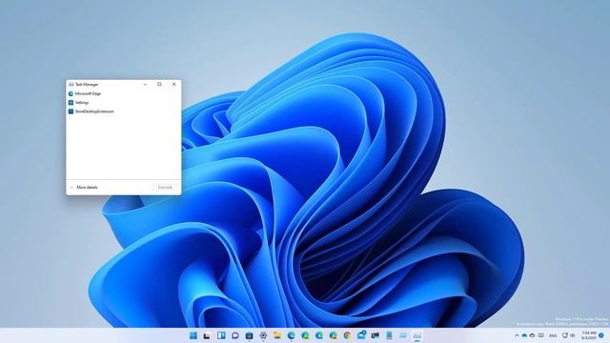The image size is (610, 343).
Task: Click the Microsoft Edge process icon
Action: coord(71,93)
